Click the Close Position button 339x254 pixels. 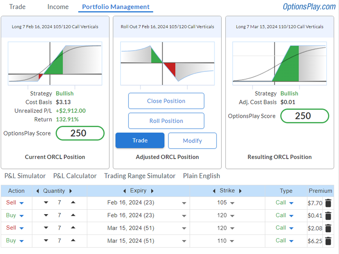click(166, 101)
